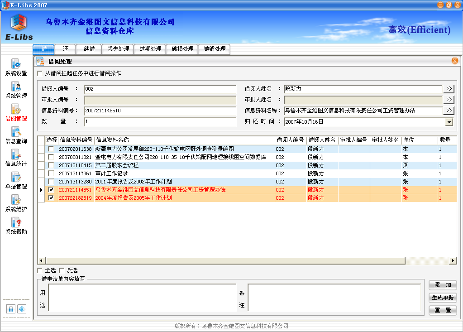Open 信息资料名称 lookup button
The height and width of the screenshot is (332, 463).
coord(449,111)
